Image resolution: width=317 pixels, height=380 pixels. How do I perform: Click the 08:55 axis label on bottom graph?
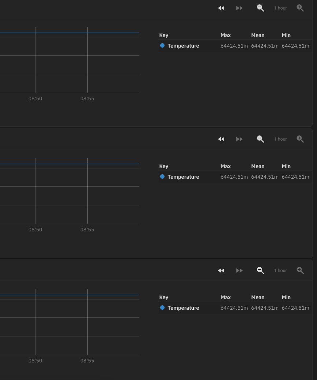tap(87, 361)
